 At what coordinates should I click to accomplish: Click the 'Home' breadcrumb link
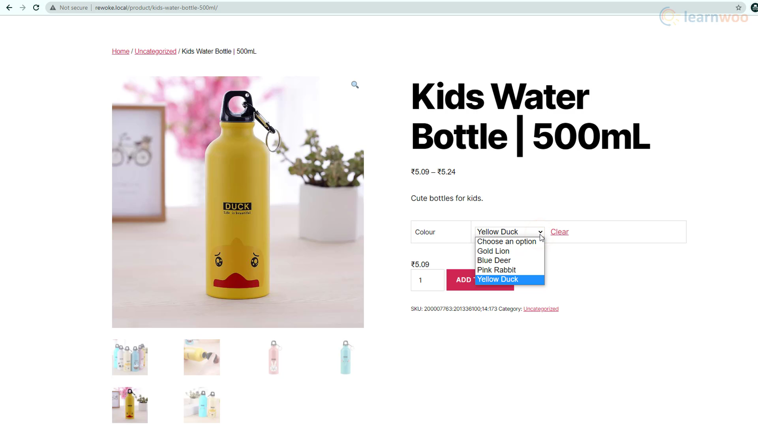coord(121,51)
